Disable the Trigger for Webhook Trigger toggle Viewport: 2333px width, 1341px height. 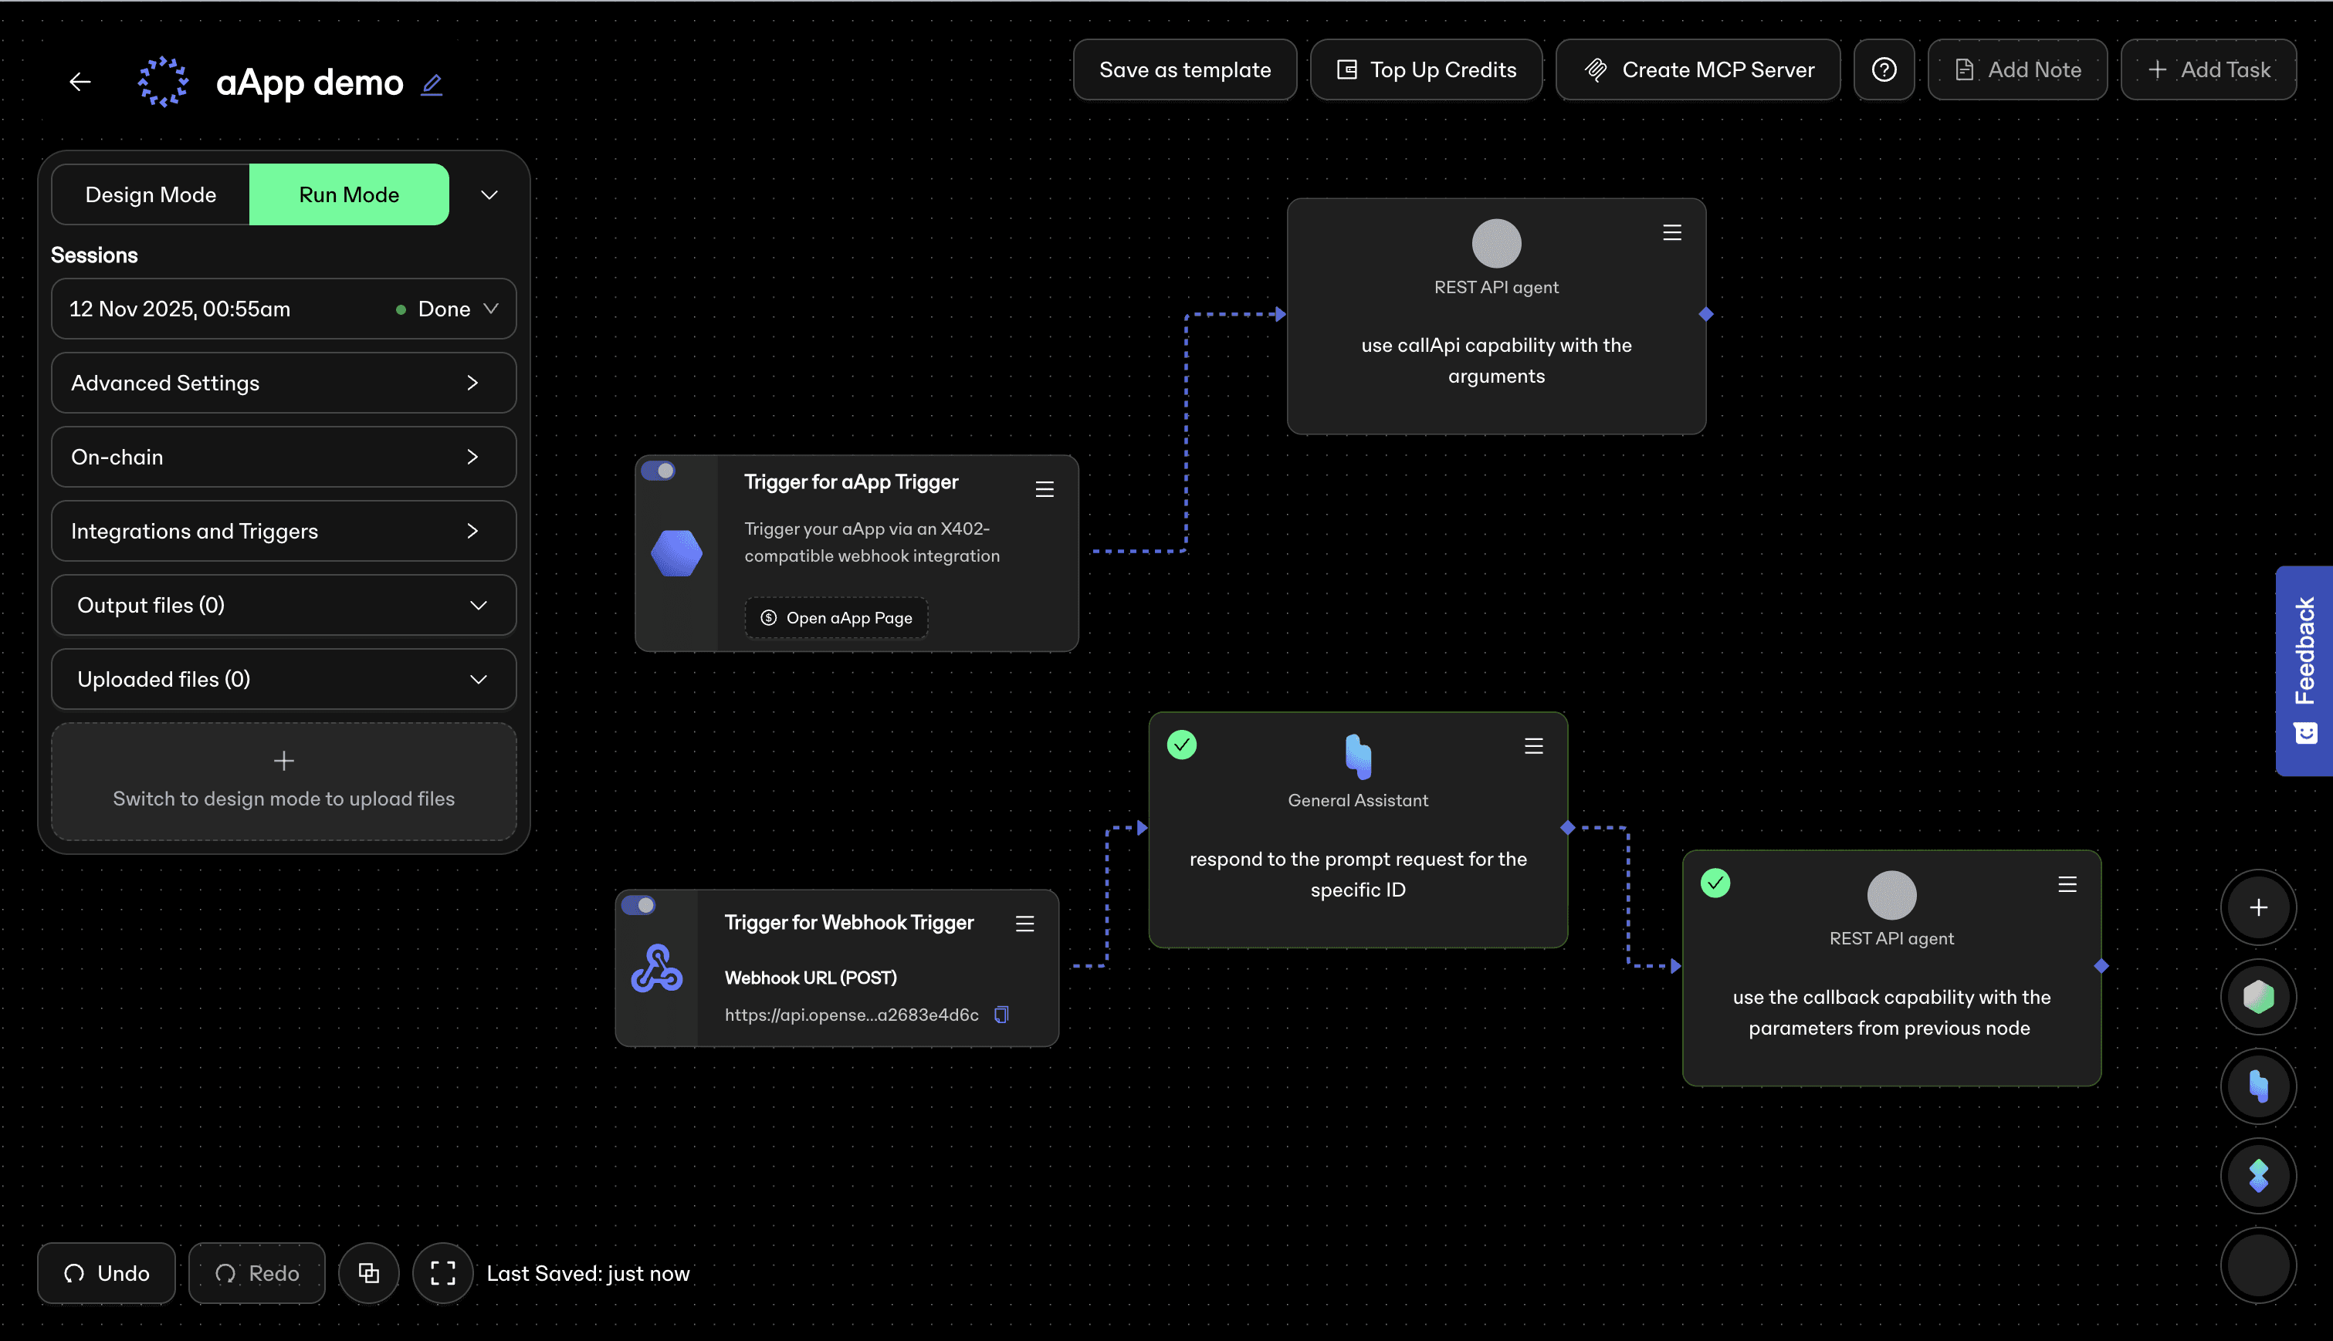click(x=640, y=904)
